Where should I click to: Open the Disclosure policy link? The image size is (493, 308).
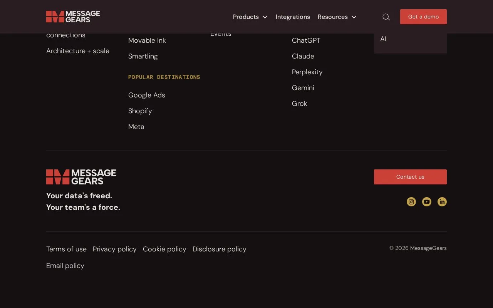click(220, 249)
